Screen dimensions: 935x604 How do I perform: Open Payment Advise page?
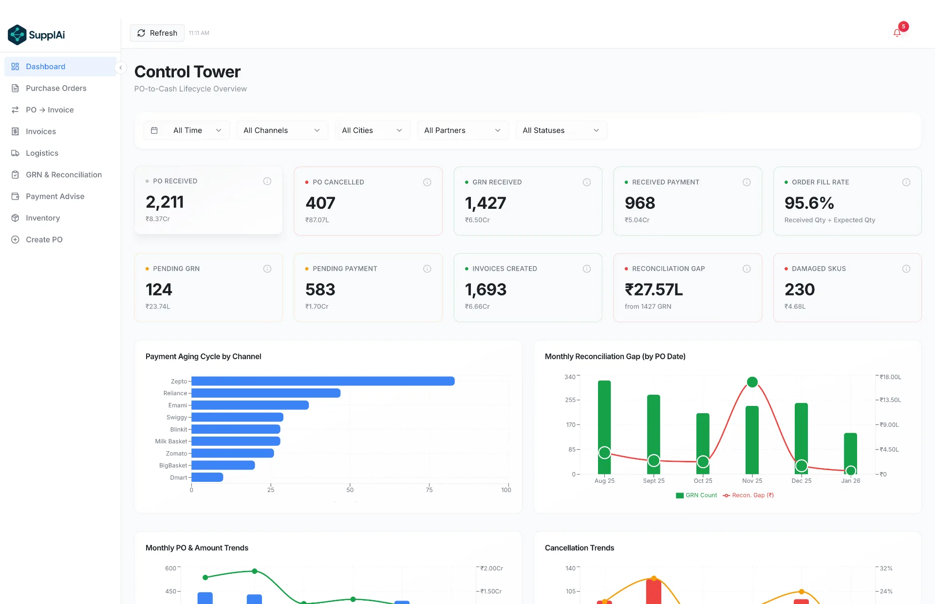(x=60, y=196)
